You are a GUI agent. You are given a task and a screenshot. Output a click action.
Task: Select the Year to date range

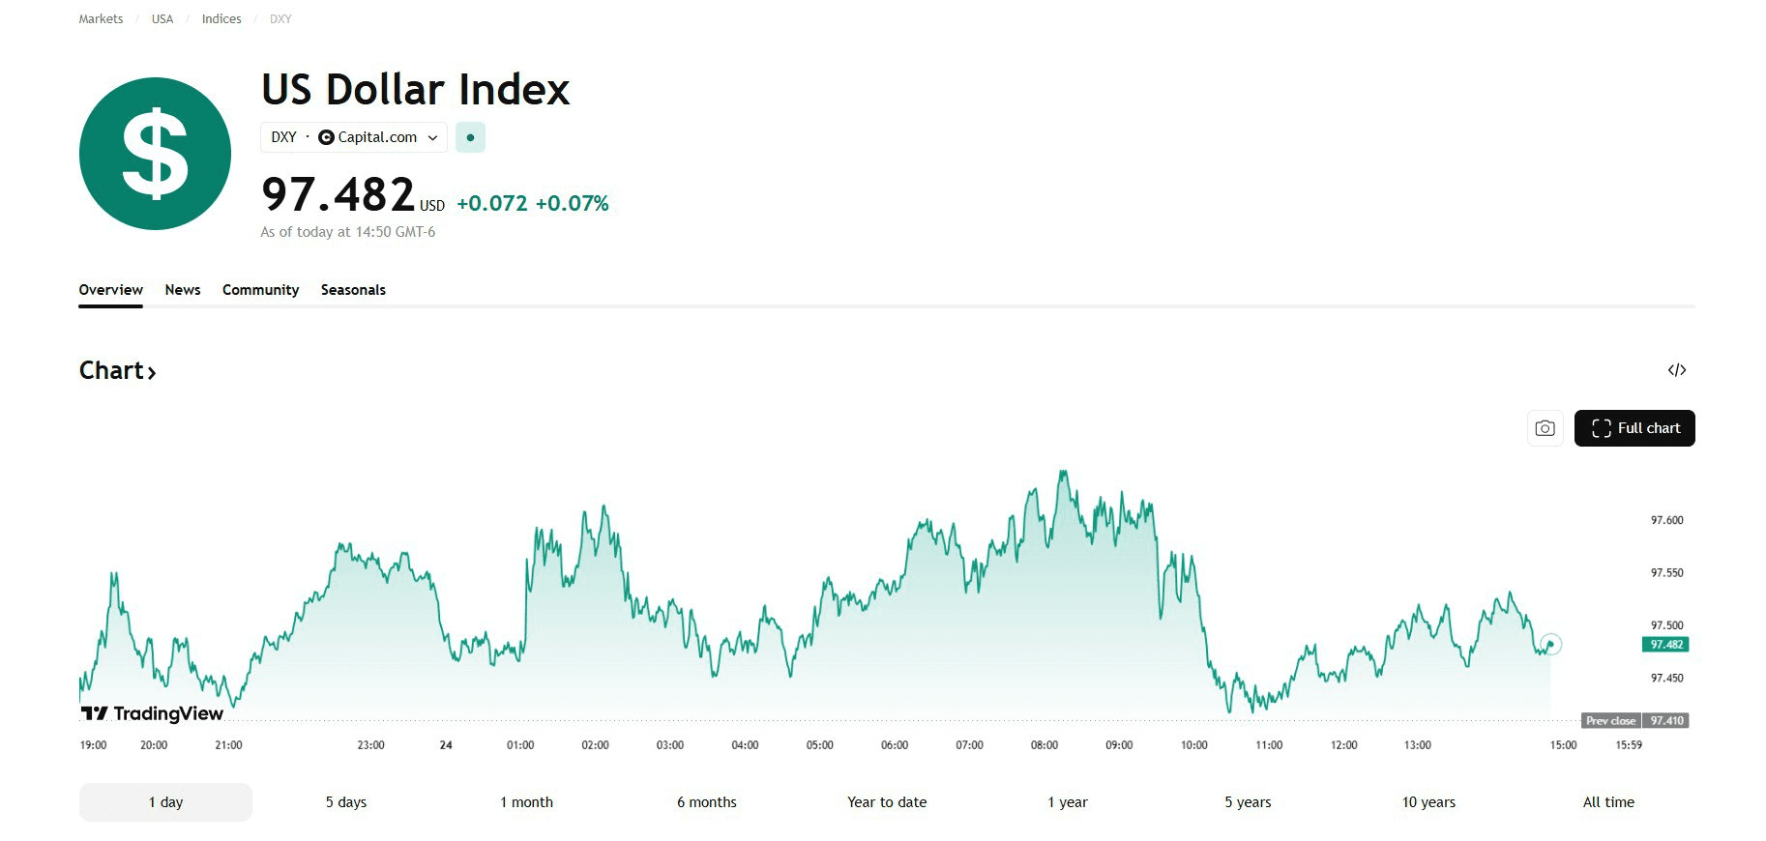click(x=887, y=802)
